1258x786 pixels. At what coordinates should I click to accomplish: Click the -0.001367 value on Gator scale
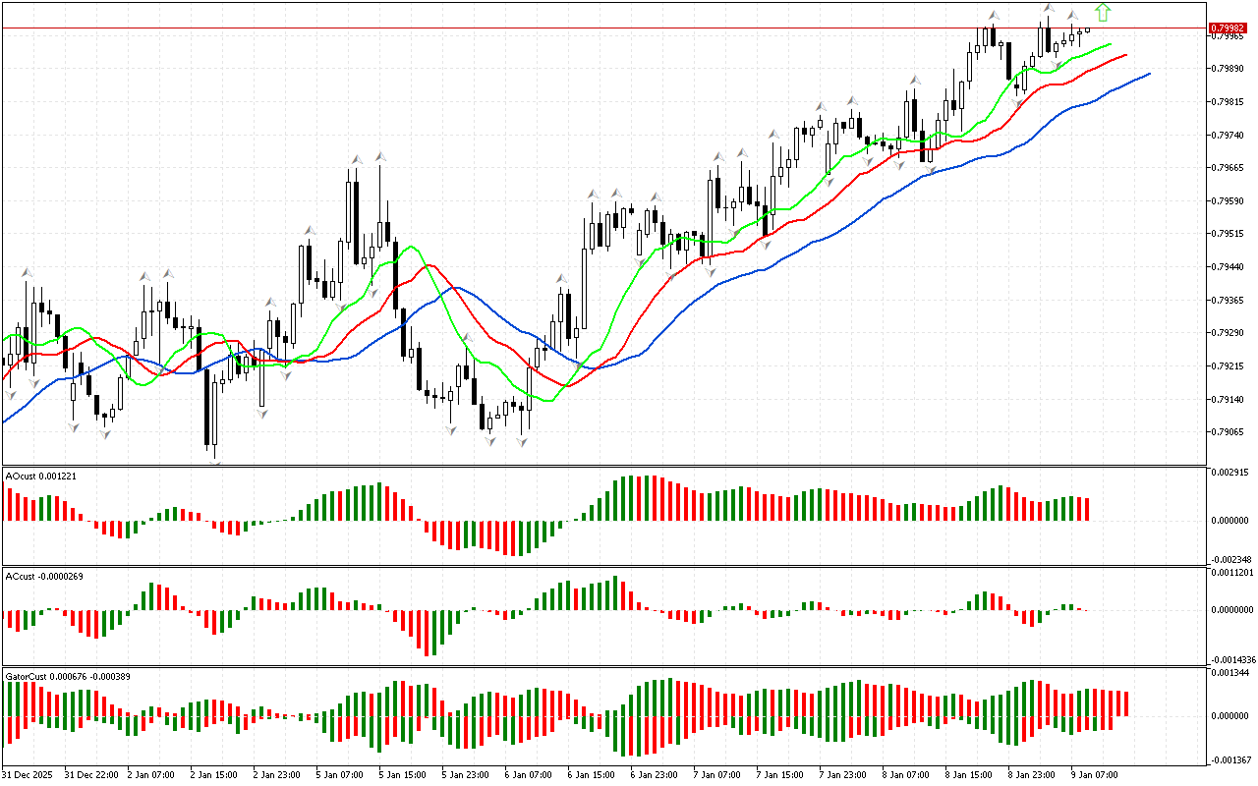click(1231, 759)
